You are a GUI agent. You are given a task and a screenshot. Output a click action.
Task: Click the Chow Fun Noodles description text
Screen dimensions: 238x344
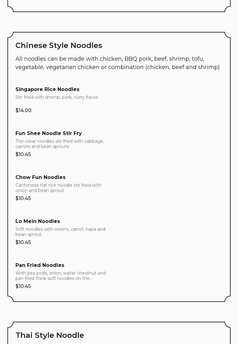click(x=58, y=188)
